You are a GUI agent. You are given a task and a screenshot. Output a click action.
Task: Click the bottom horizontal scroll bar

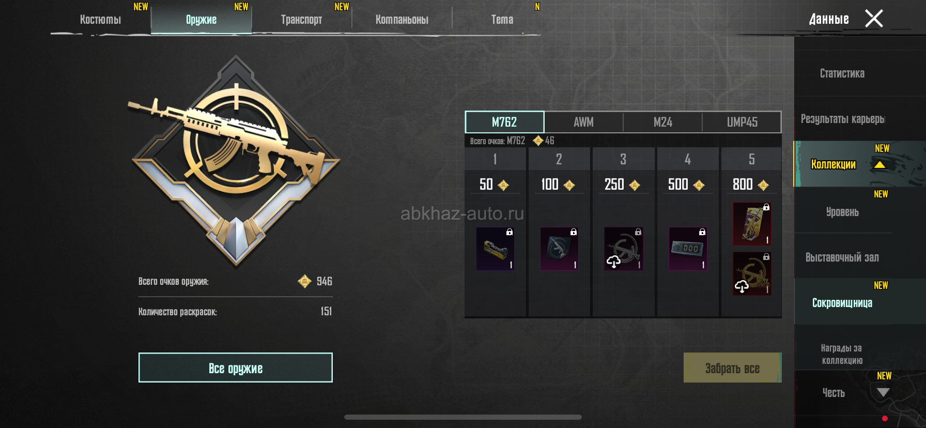463,417
